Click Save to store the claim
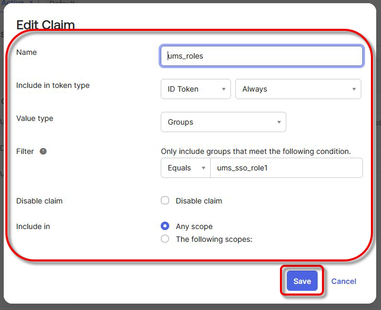Screen dimensions: 381x310 302,281
